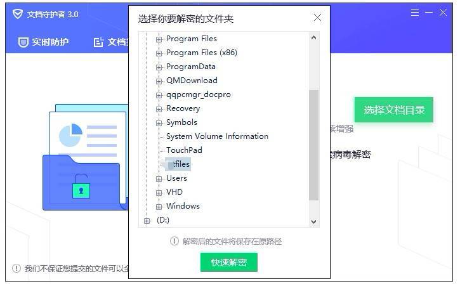This screenshot has width=460, height=286.
Task: Click the document icon beside 文档 tab
Action: point(98,42)
